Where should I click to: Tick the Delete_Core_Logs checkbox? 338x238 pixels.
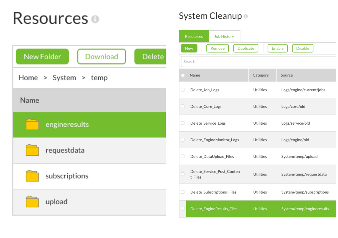(183, 106)
